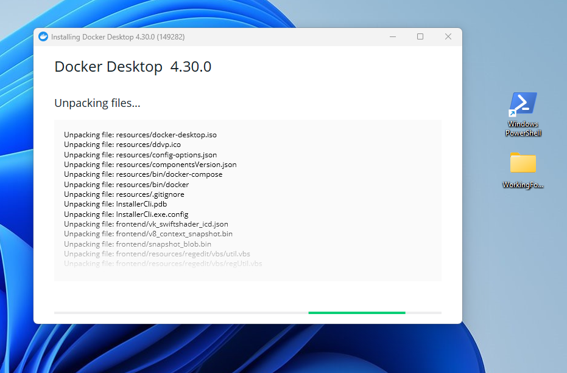Select the log line "frontend/resources/regedit/vbs/util.vbs"
Image resolution: width=567 pixels, height=373 pixels.
pos(157,253)
